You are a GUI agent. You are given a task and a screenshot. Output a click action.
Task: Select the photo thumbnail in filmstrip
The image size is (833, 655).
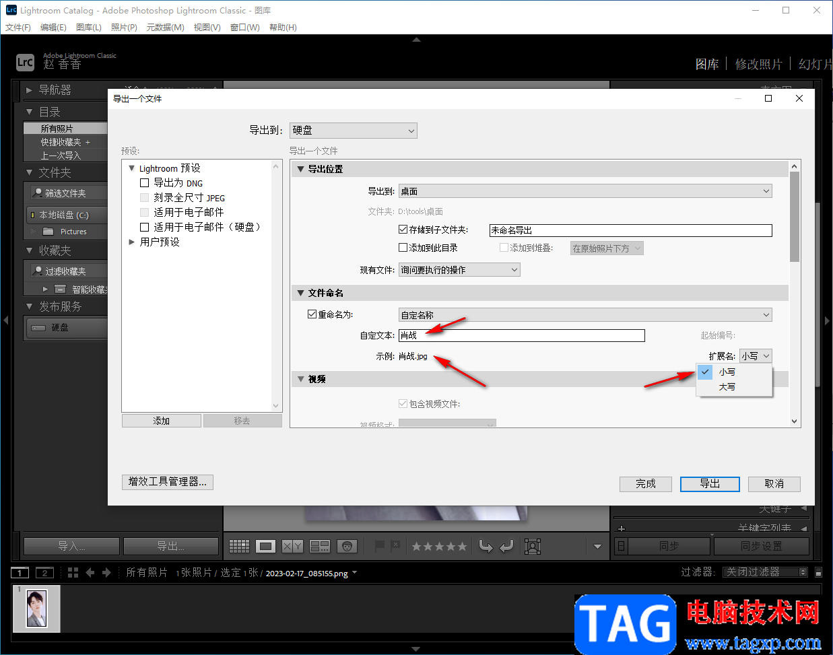(x=36, y=609)
